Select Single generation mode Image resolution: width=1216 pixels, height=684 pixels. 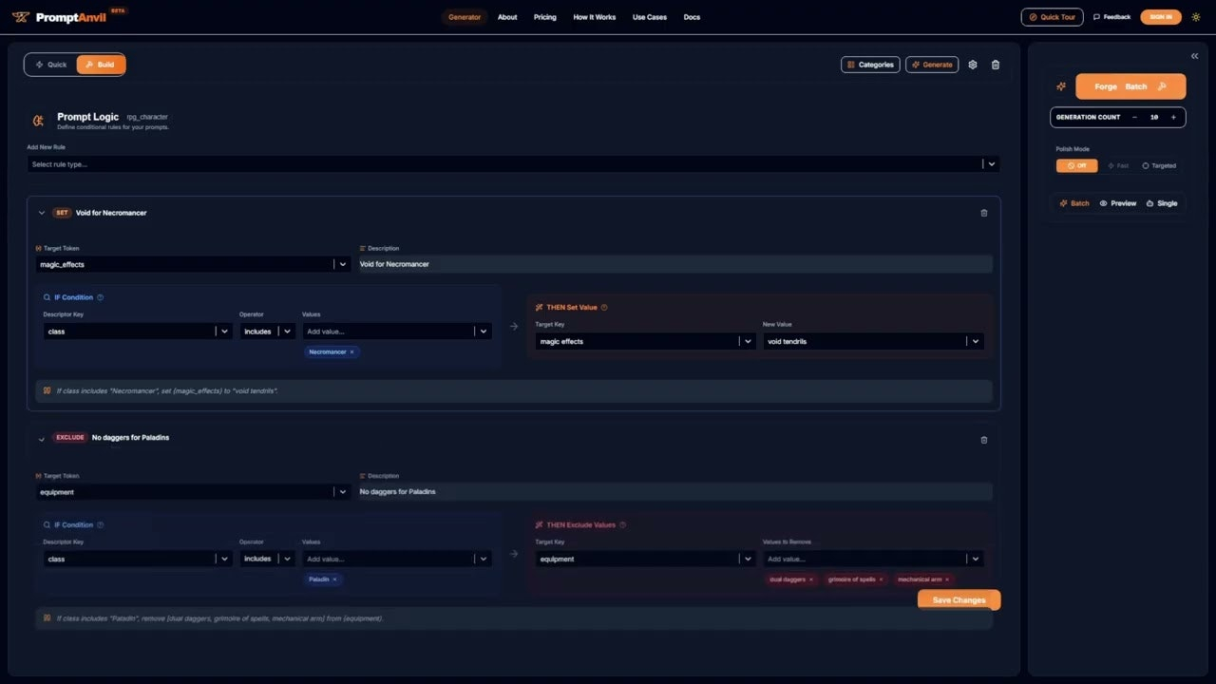tap(1162, 203)
